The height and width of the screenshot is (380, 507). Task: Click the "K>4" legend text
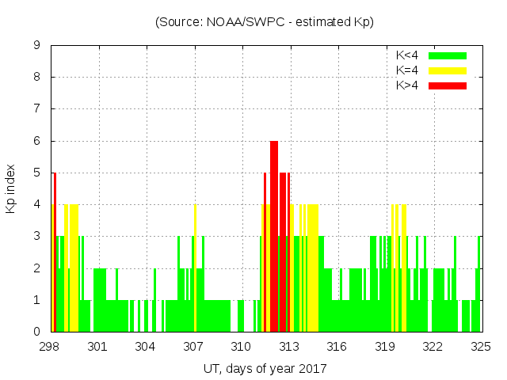408,85
